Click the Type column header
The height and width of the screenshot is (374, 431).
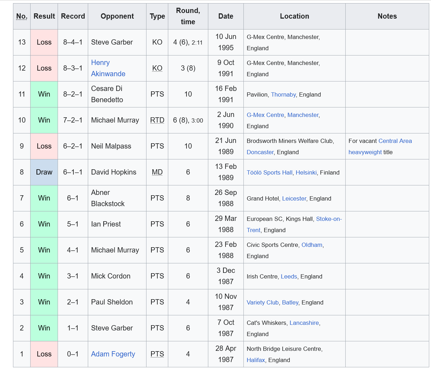click(x=157, y=16)
